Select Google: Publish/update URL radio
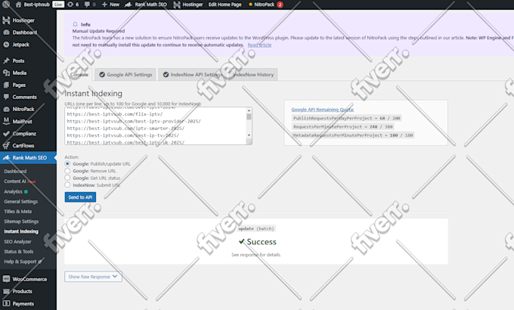The image size is (514, 310). 67,163
